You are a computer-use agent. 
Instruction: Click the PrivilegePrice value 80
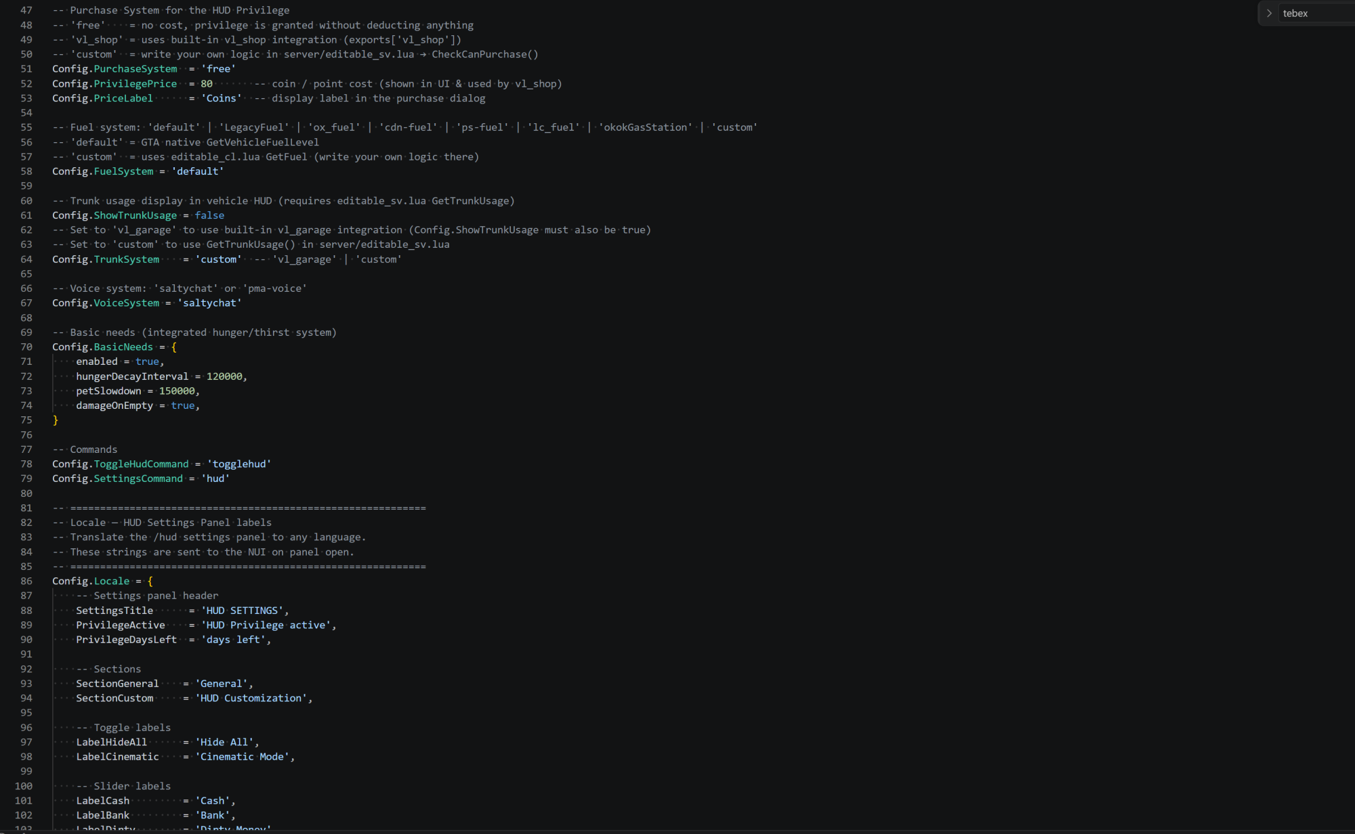click(x=207, y=83)
